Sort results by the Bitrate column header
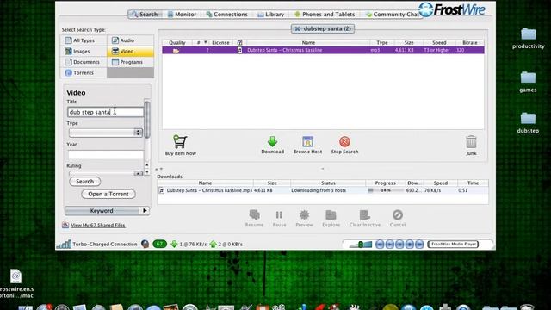This screenshot has height=310, width=551. [x=470, y=42]
